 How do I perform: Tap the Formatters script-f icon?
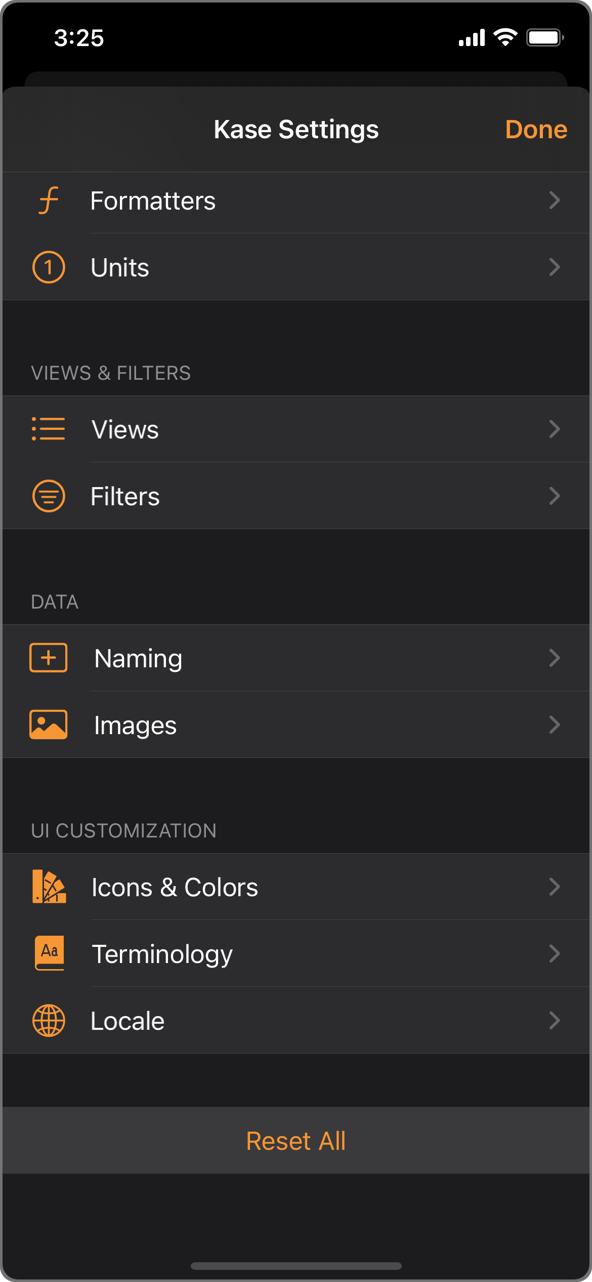pos(49,201)
